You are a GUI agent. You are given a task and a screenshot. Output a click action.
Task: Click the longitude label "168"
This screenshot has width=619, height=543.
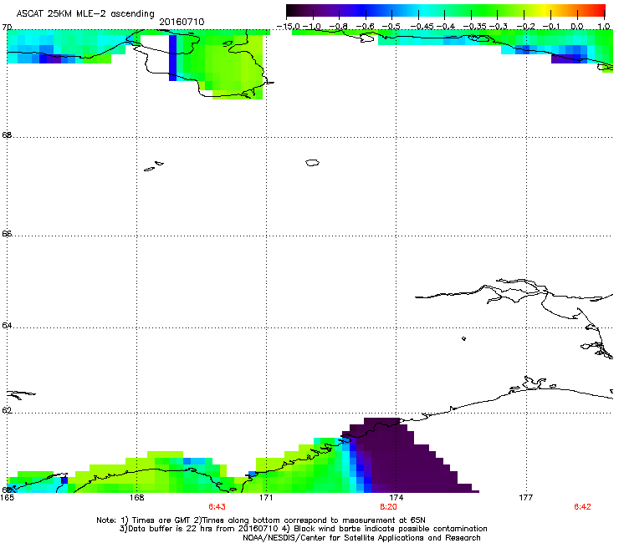[136, 498]
